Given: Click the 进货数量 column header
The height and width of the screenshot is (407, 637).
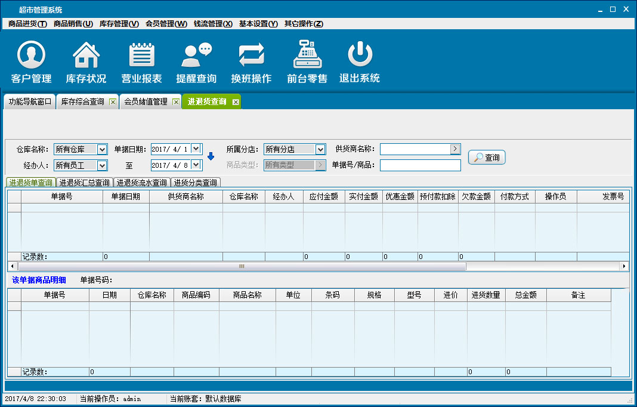Looking at the screenshot, I should tap(486, 295).
